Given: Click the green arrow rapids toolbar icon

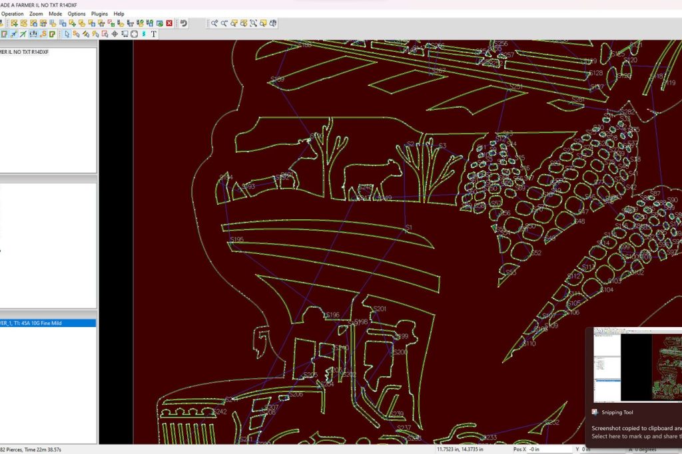Looking at the screenshot, I should click(23, 34).
